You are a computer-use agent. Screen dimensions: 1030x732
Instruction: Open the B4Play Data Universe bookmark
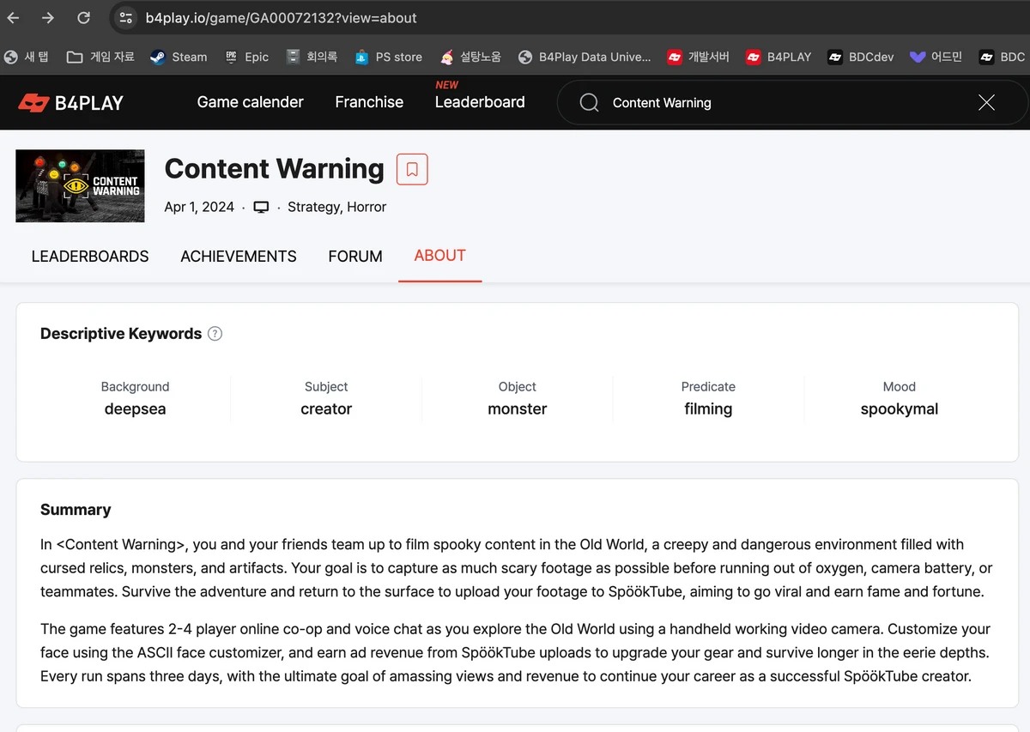(585, 57)
